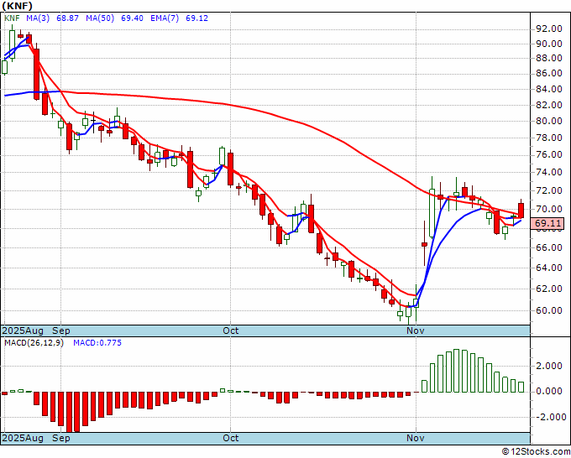The width and height of the screenshot is (571, 458).
Task: Click the EMA(7) legend label
Action: click(165, 18)
